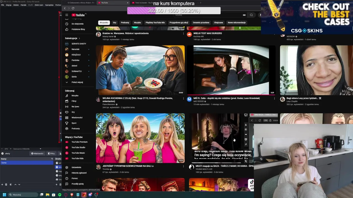The height and width of the screenshot is (198, 353).
Task: Open OBS scene filters icon beside trash
Action: (x=11, y=185)
